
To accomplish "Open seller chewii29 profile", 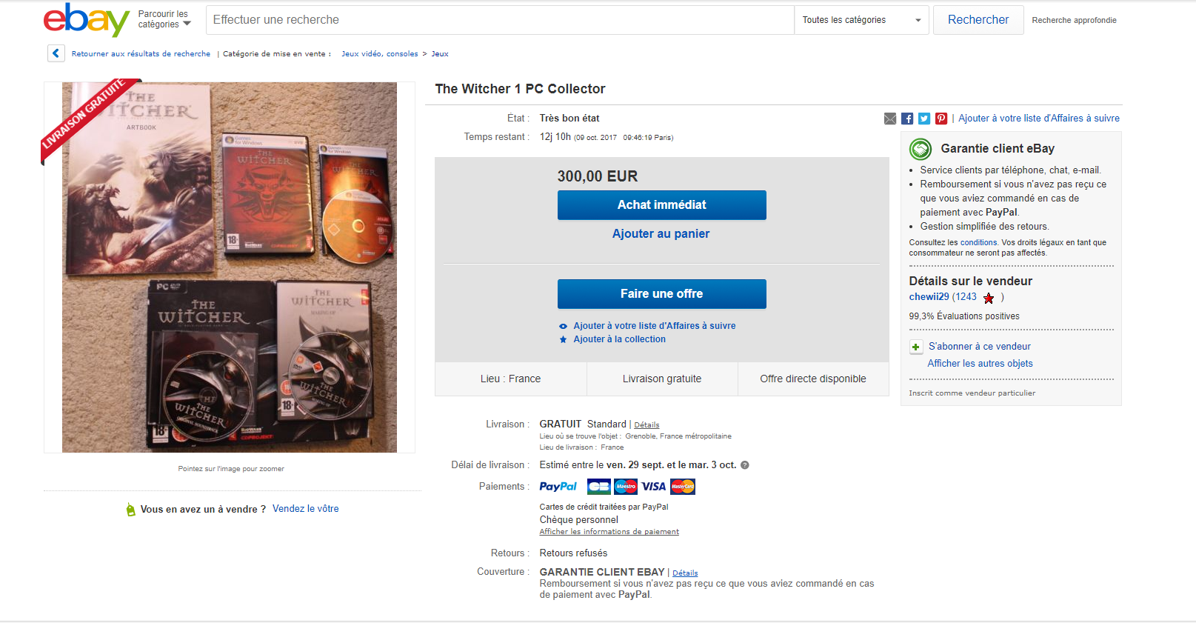I will click(929, 297).
